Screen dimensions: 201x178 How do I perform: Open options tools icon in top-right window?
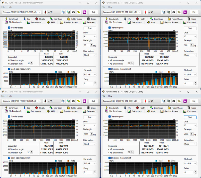coord(179,12)
